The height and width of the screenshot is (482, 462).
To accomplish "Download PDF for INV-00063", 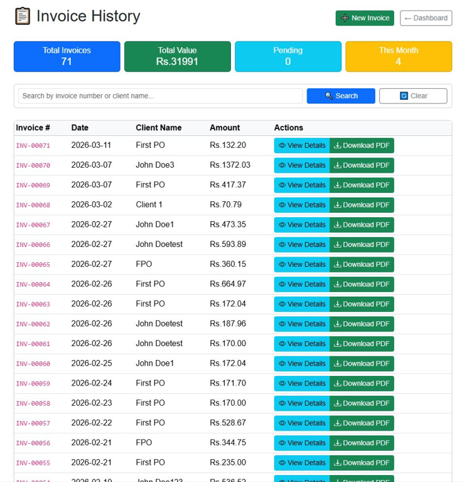I will 362,304.
